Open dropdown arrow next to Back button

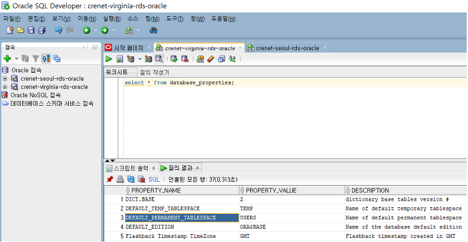click(96, 31)
